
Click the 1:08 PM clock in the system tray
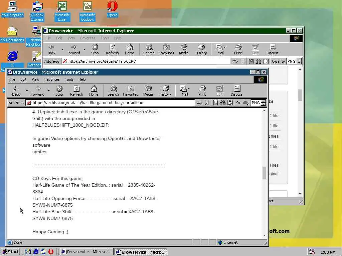coord(328,252)
